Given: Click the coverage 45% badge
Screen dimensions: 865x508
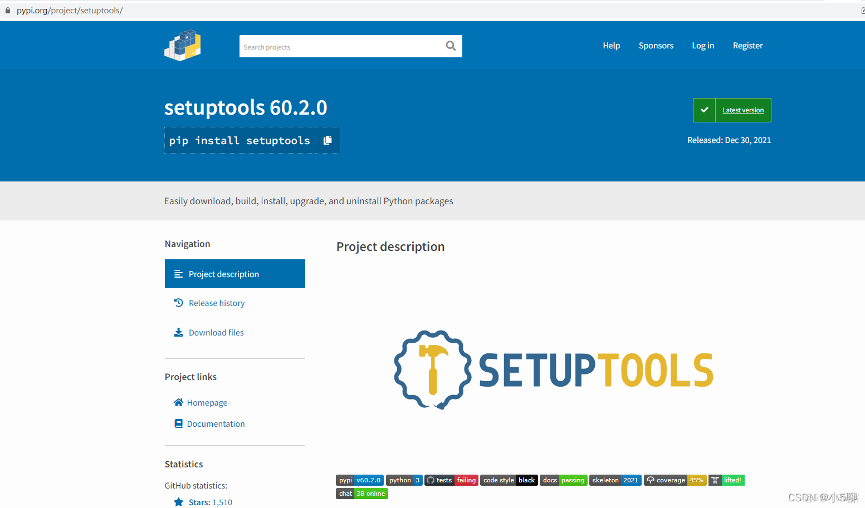Looking at the screenshot, I should click(675, 480).
